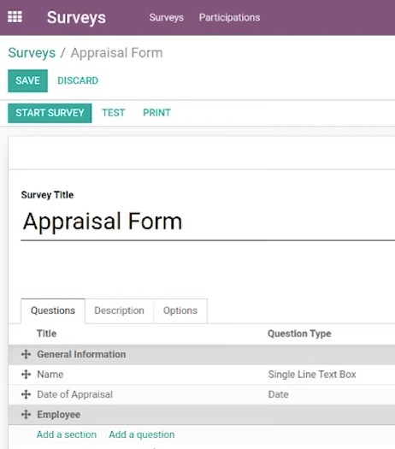This screenshot has height=449, width=395.
Task: Discard changes to the form
Action: pyautogui.click(x=78, y=80)
